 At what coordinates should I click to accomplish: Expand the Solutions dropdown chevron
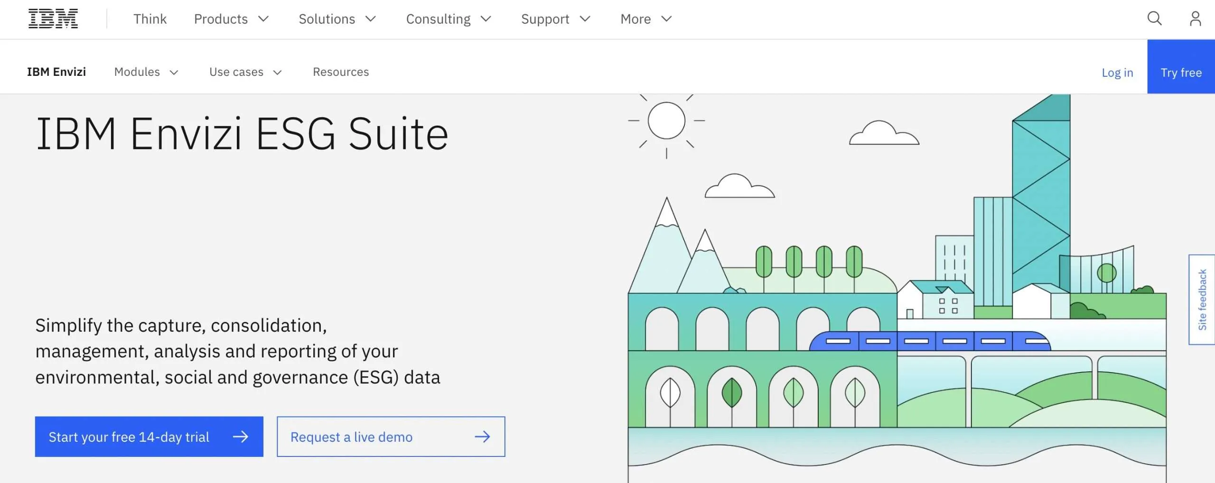371,19
